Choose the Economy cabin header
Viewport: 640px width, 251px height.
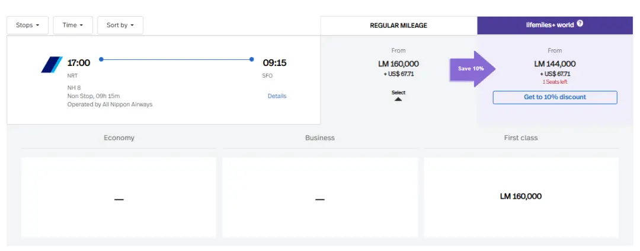(x=119, y=138)
